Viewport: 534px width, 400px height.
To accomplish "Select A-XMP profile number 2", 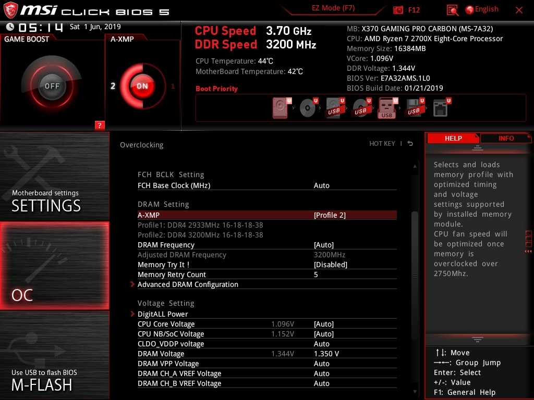I will coord(113,86).
